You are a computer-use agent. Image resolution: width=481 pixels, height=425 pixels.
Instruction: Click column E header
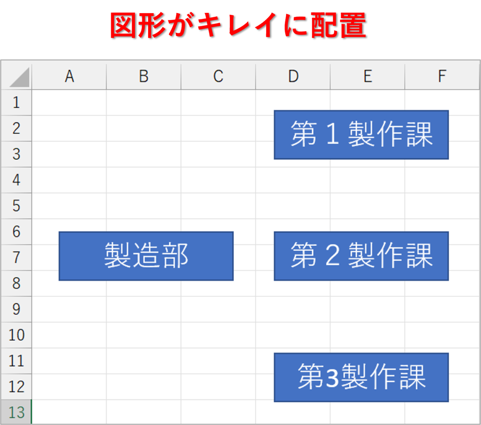pyautogui.click(x=367, y=76)
